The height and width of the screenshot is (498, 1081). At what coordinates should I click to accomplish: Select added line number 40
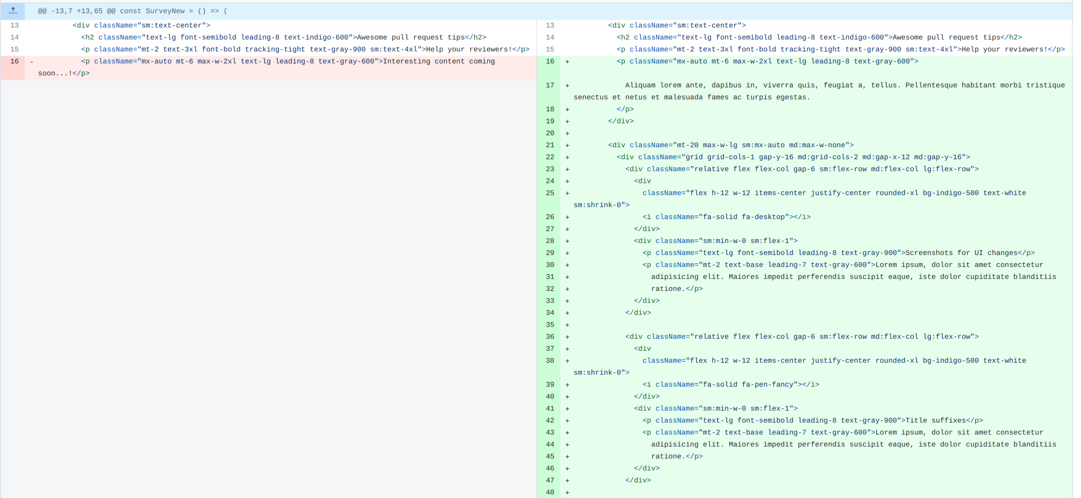[x=550, y=397]
